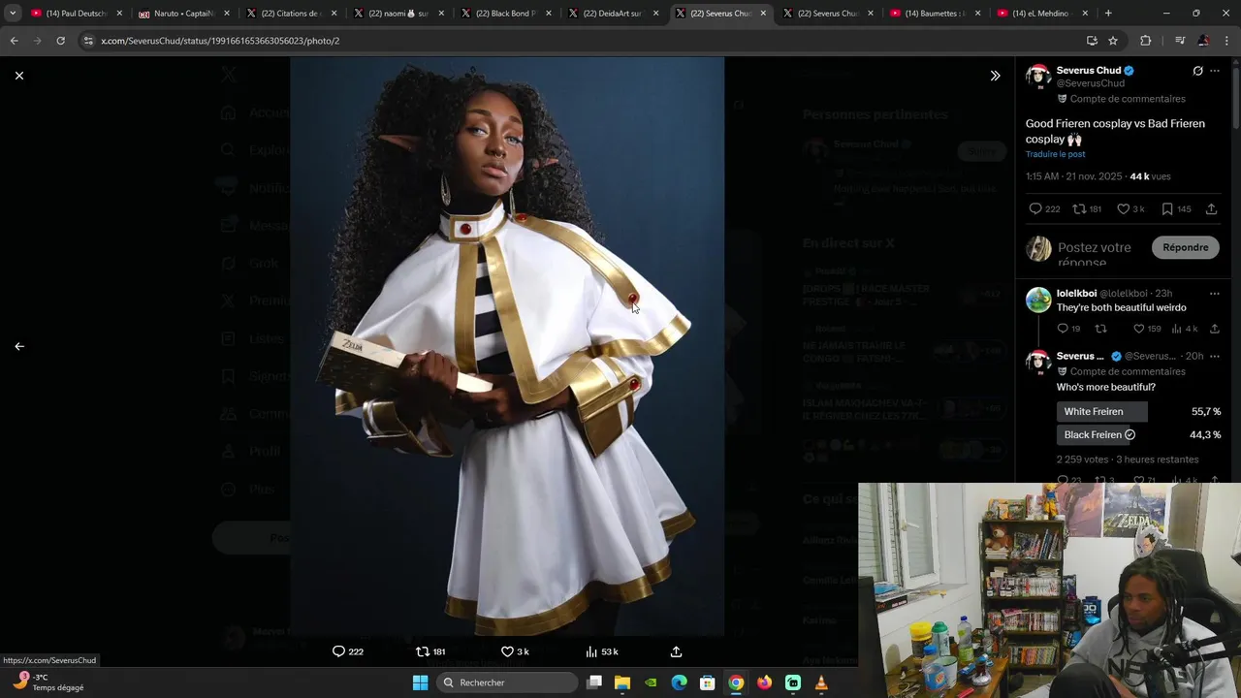Share the post from side panel
Image resolution: width=1241 pixels, height=698 pixels.
coord(1211,209)
